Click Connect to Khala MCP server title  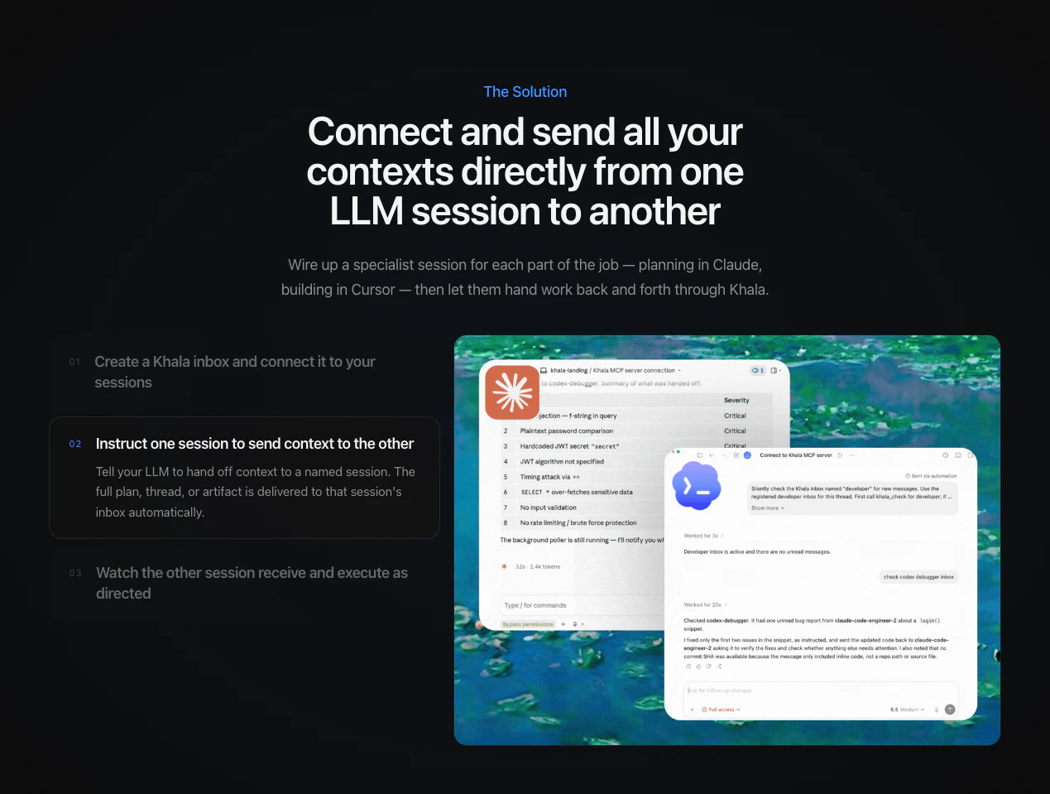[x=796, y=455]
